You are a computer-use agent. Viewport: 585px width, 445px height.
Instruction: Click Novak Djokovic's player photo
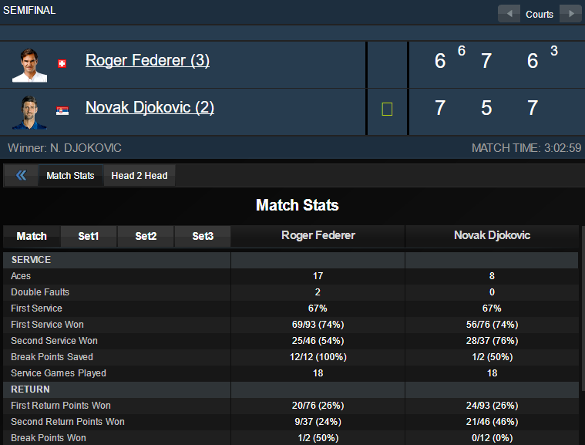(29, 111)
